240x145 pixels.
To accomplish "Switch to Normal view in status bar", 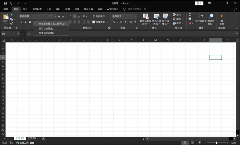I will click(x=185, y=143).
